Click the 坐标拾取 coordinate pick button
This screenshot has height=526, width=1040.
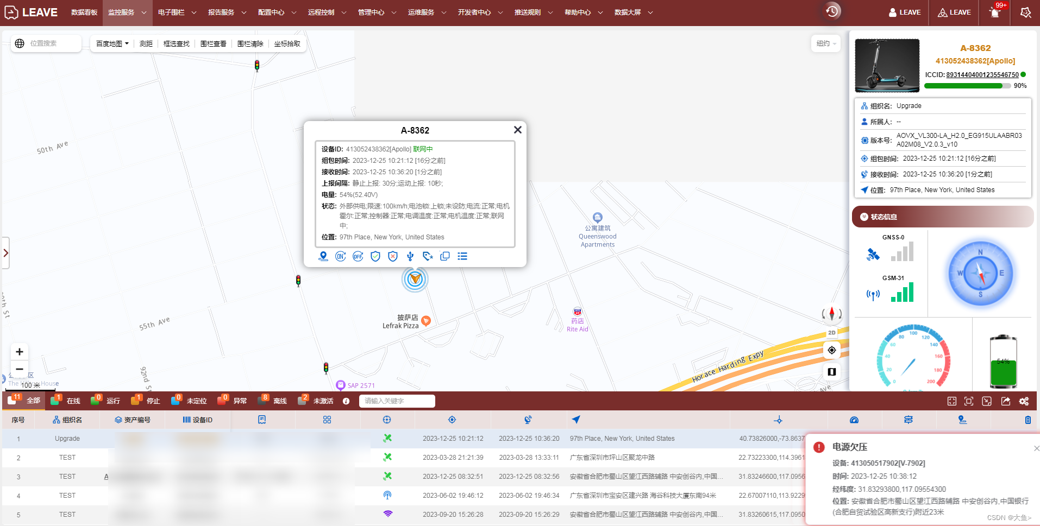287,44
